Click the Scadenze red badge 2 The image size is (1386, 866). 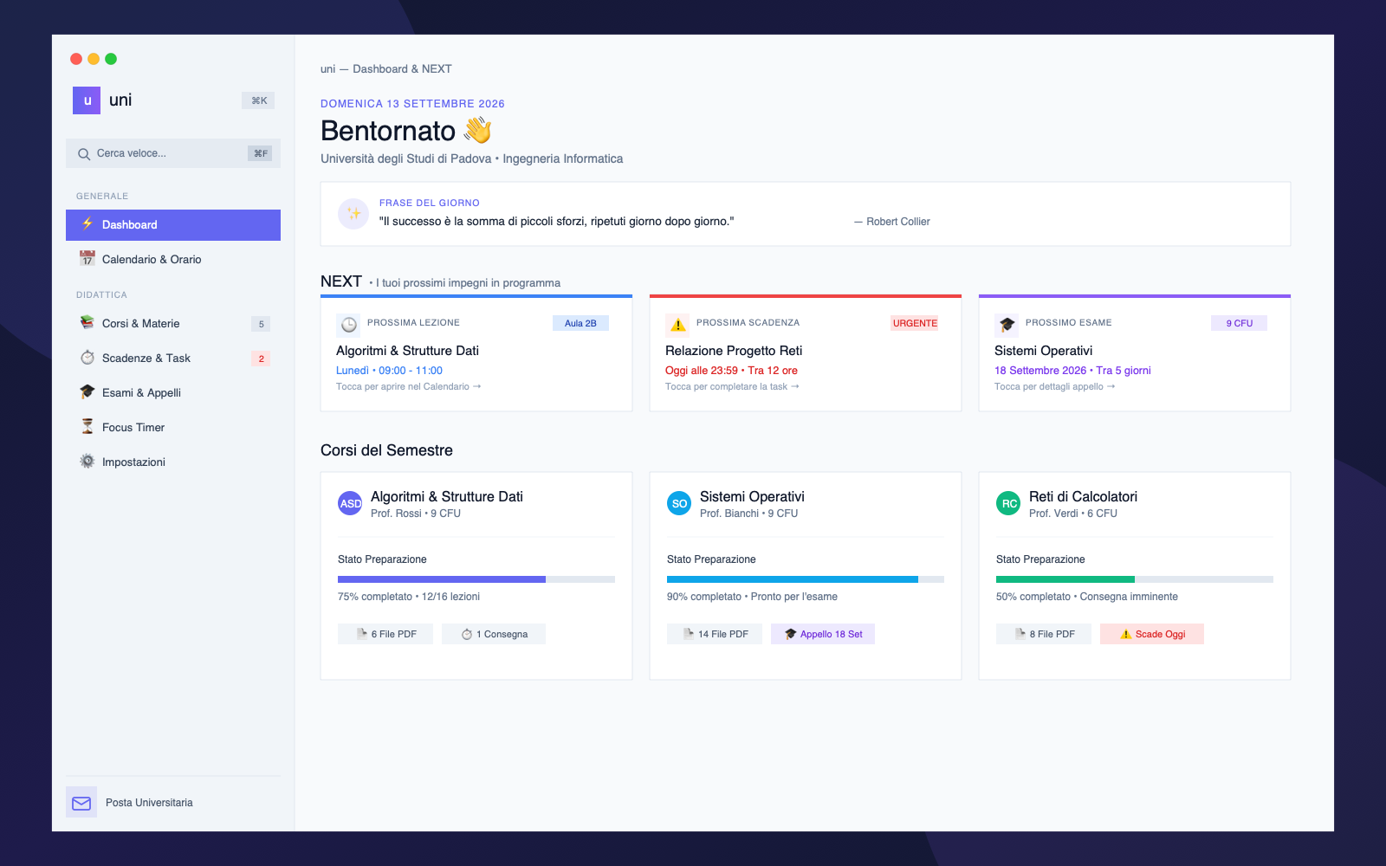[261, 359]
